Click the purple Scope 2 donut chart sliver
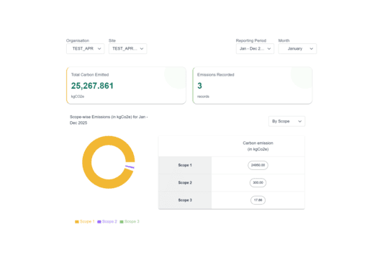 pyautogui.click(x=130, y=167)
